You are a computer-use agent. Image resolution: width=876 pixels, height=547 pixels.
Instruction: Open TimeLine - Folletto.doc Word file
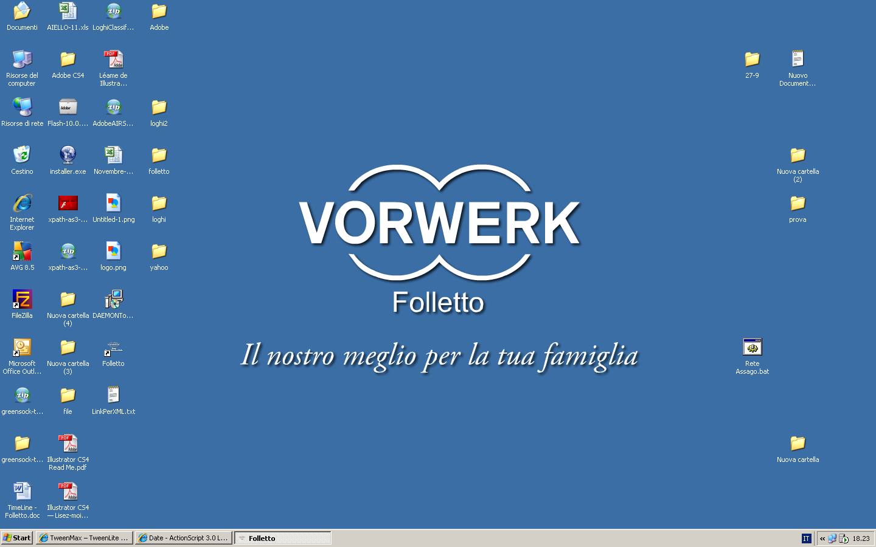[x=22, y=491]
